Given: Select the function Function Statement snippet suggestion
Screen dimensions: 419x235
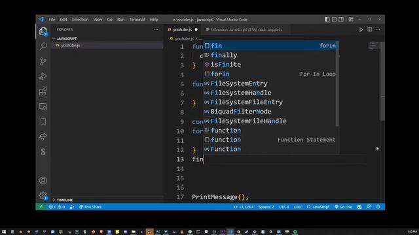Looking at the screenshot, I should (270, 140).
